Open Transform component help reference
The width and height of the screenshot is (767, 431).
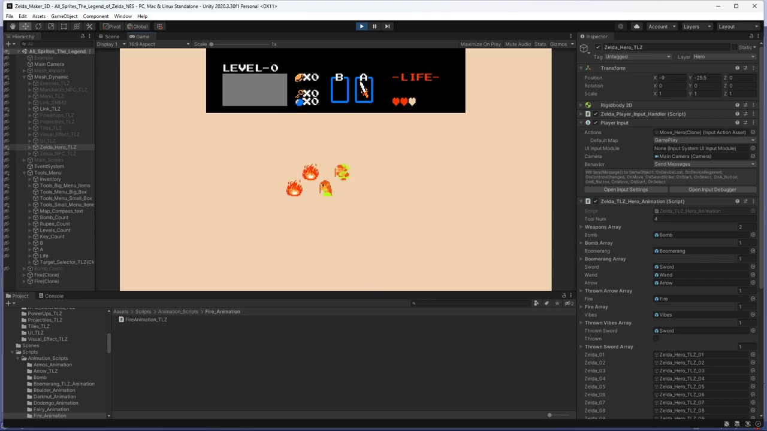pos(737,68)
